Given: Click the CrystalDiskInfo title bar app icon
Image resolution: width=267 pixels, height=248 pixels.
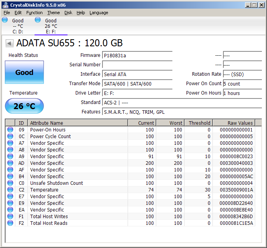Looking at the screenshot, I should tap(5, 5).
